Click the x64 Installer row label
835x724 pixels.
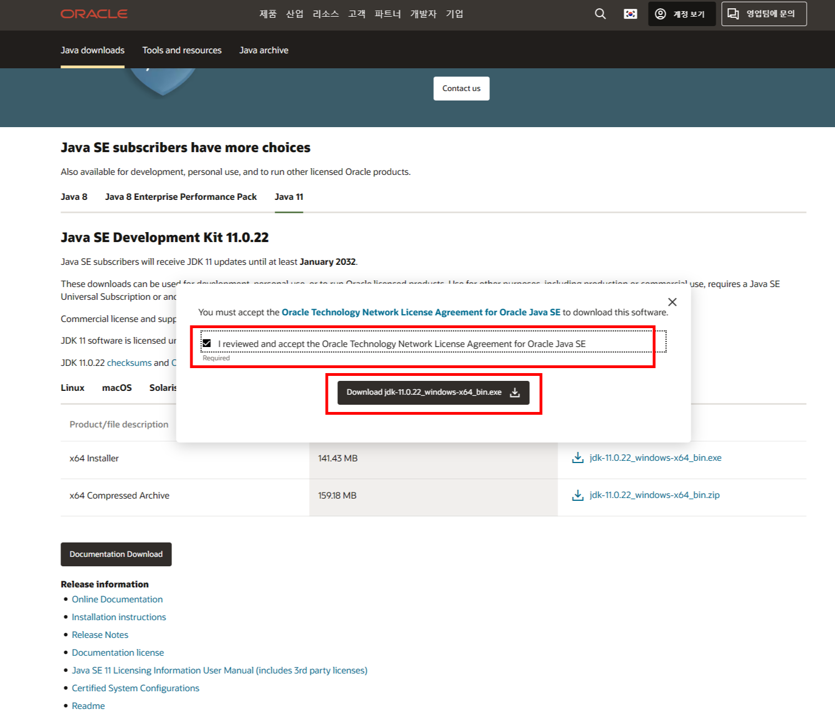[x=94, y=458]
